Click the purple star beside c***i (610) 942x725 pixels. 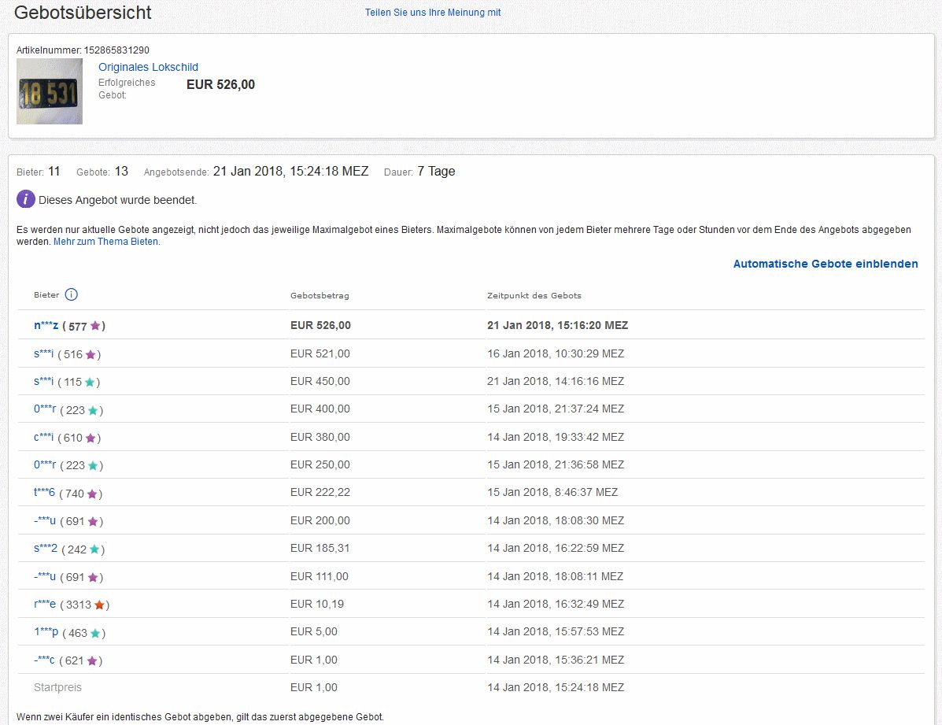[x=91, y=438]
